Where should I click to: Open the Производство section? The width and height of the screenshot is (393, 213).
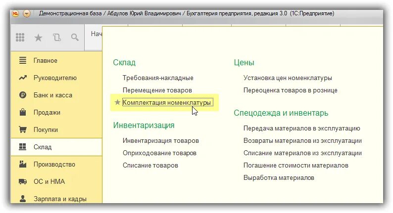(x=56, y=164)
